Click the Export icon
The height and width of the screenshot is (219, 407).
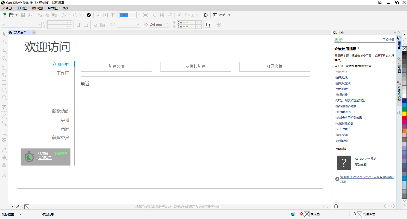coord(106,15)
